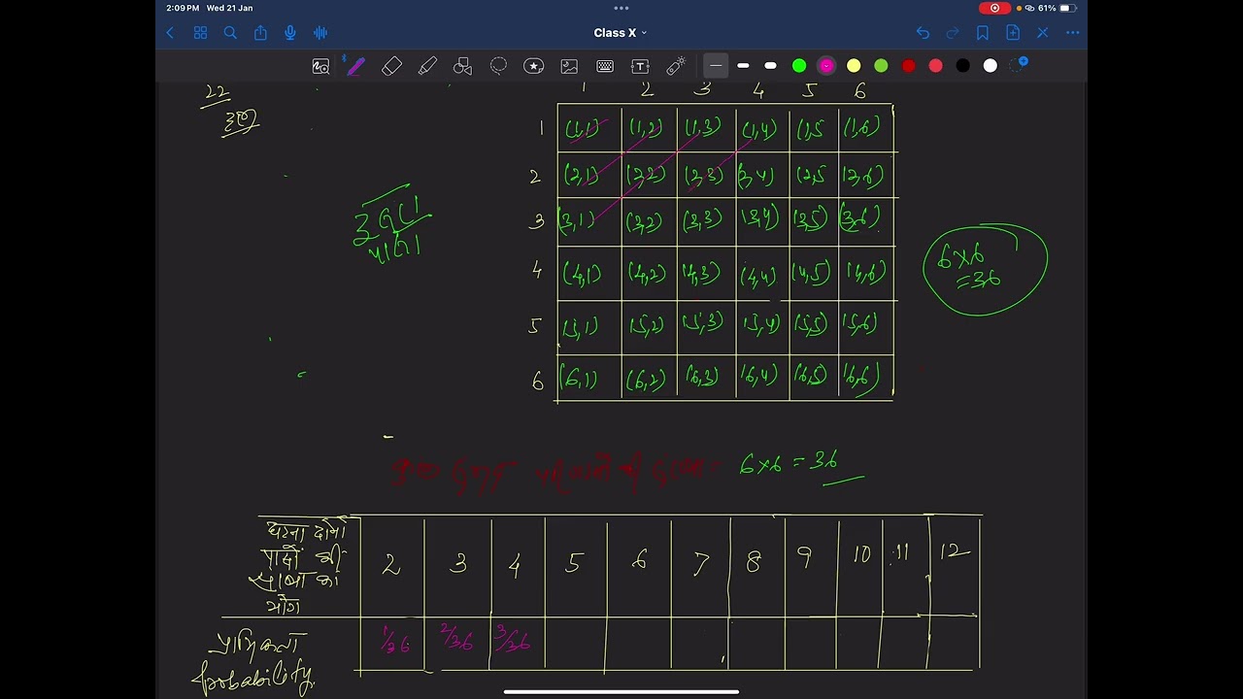Viewport: 1243px width, 699px height.
Task: Tap the 2:09 PM clock
Action: point(183,8)
